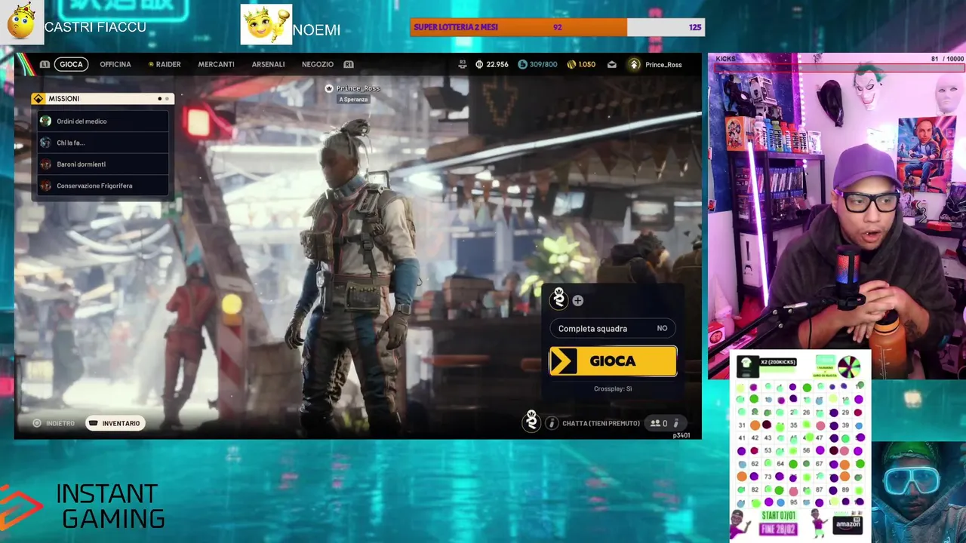Click the blue 309/800 currency icon

point(522,65)
